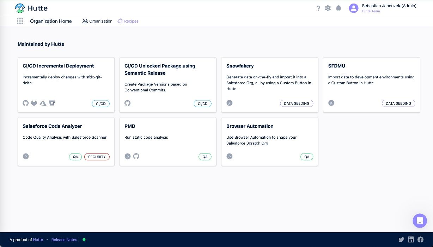This screenshot has width=433, height=247.
Task: Open the Release Notes link
Action: 64,240
